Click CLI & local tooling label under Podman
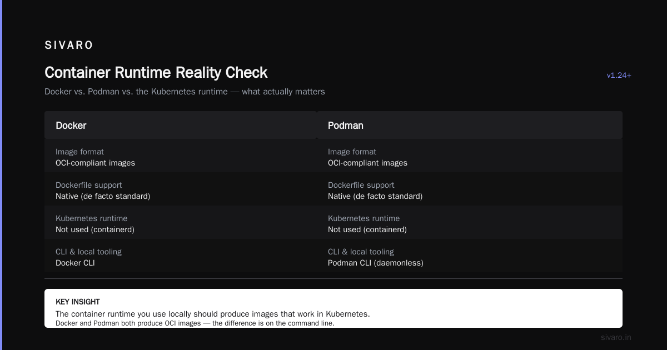 click(x=361, y=252)
